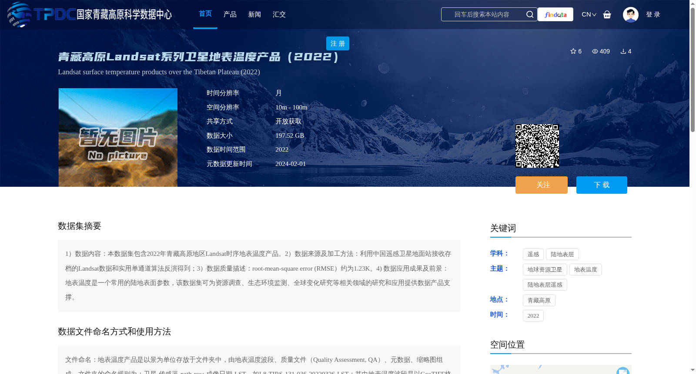Click the dataset QR code
The height and width of the screenshot is (374, 696).
(x=537, y=146)
